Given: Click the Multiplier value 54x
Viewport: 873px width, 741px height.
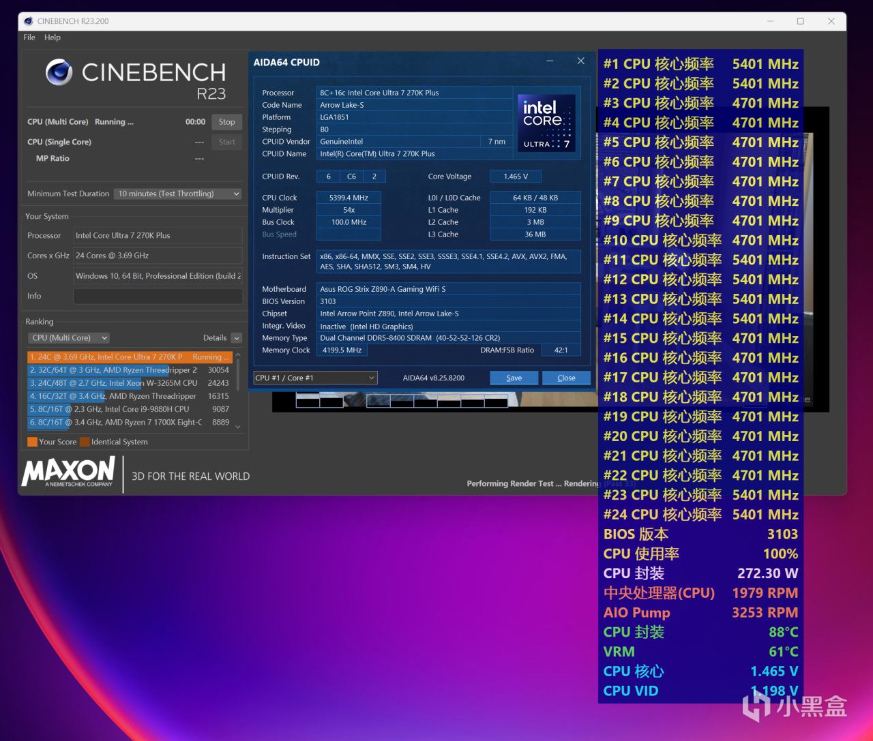Looking at the screenshot, I should pyautogui.click(x=349, y=210).
